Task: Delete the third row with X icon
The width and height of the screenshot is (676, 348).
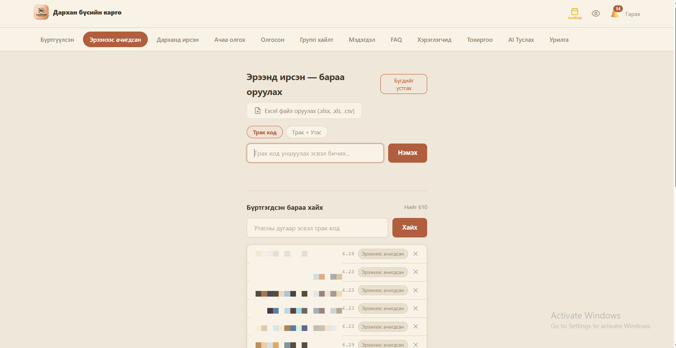Action: [x=416, y=290]
